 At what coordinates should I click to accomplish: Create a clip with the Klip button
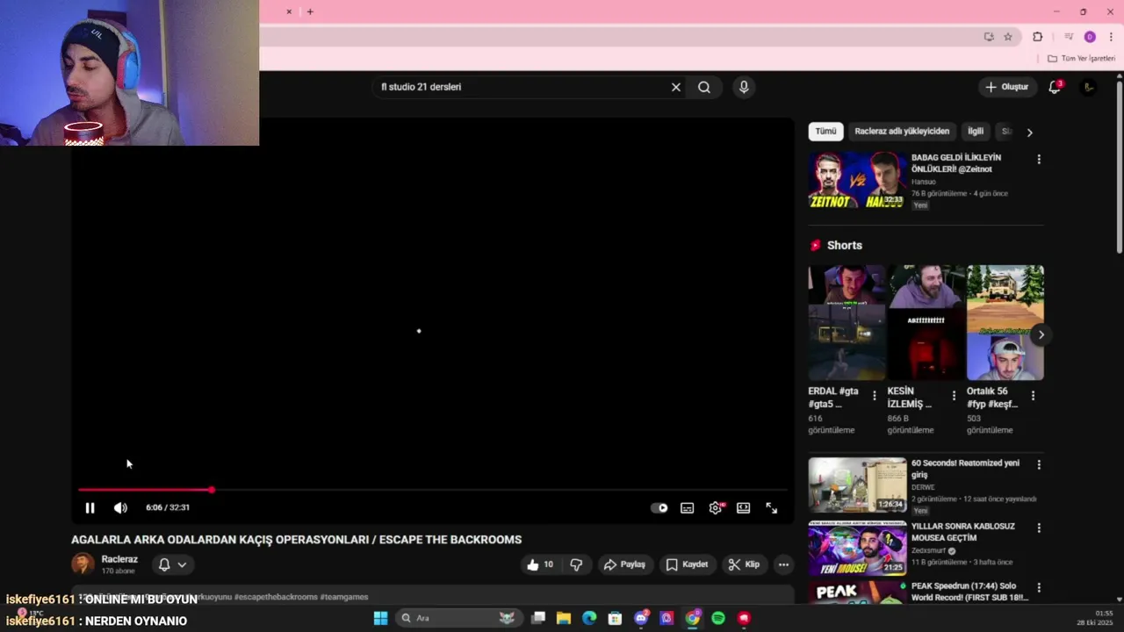[744, 564]
